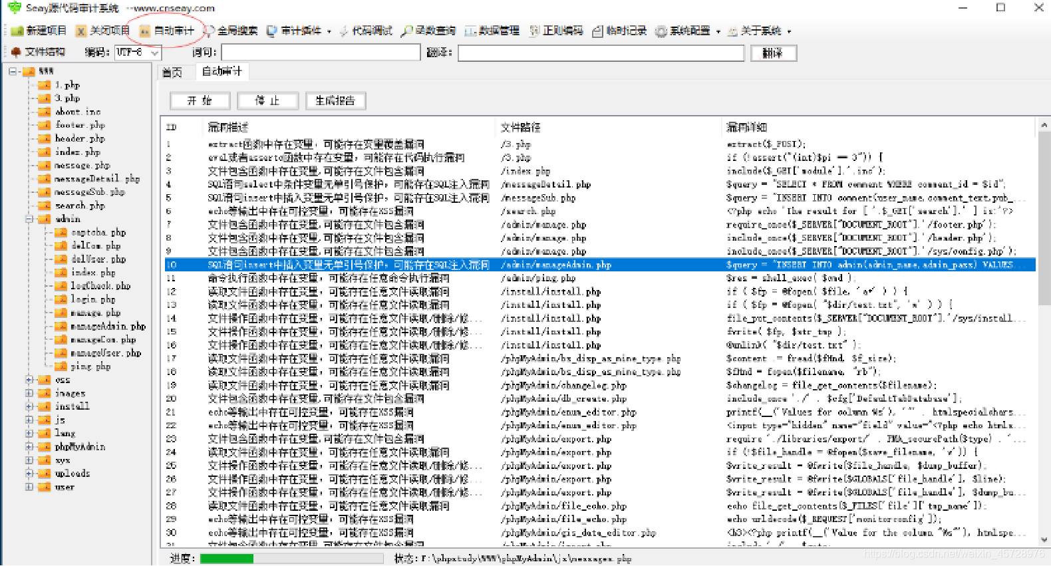Click the results list vertical scrollbar

[x=1044, y=333]
